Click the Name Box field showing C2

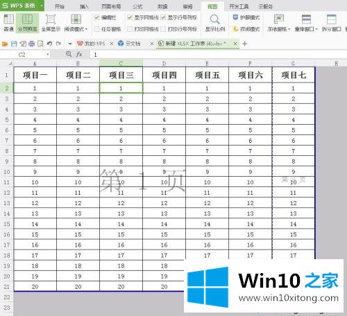pos(22,55)
